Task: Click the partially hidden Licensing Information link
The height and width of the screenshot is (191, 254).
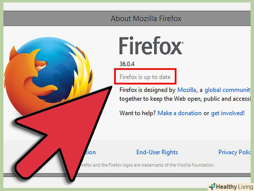Action: pos(91,153)
